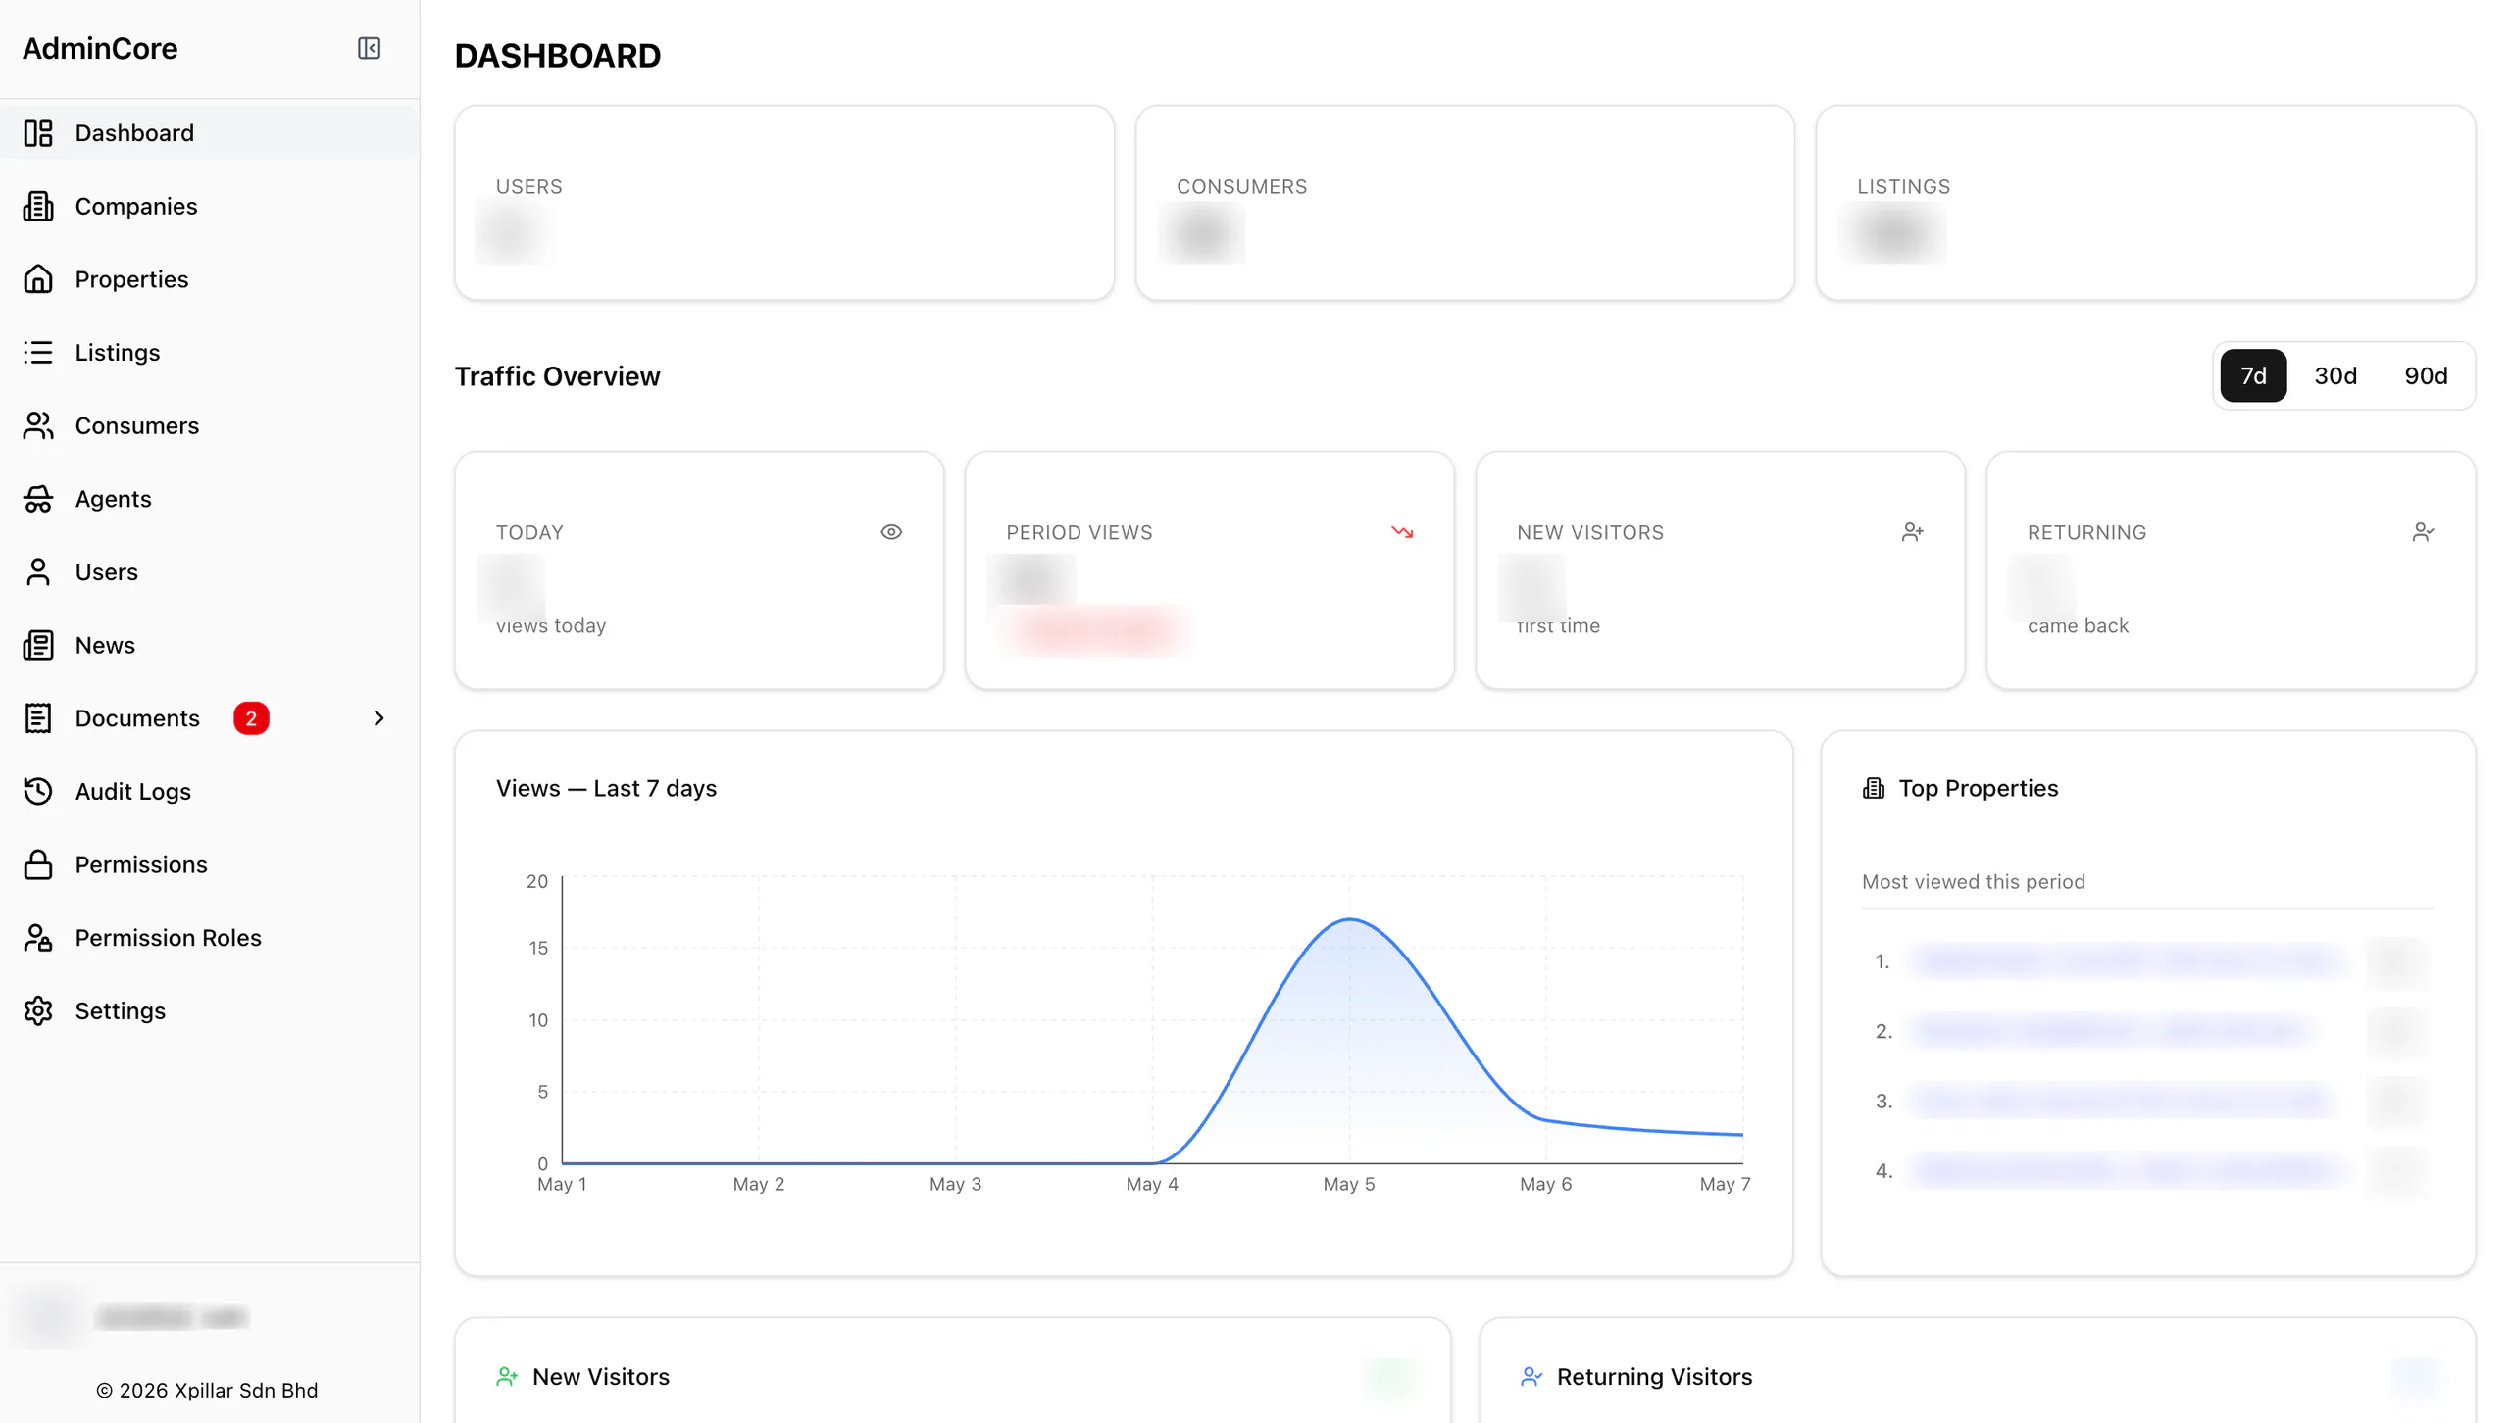
Task: Open the Consumers section
Action: coord(210,425)
